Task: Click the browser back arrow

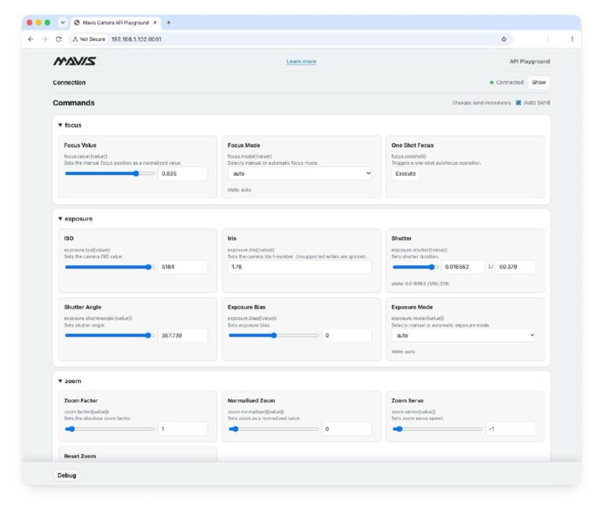Action: point(31,39)
